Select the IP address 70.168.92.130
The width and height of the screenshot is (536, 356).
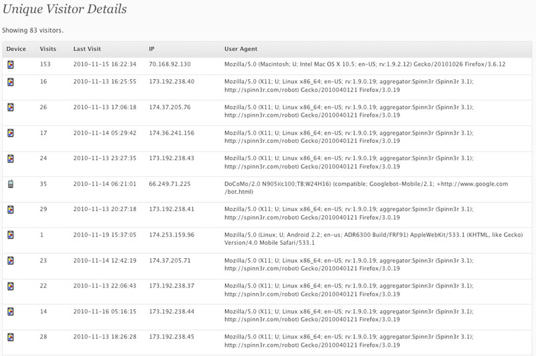170,64
